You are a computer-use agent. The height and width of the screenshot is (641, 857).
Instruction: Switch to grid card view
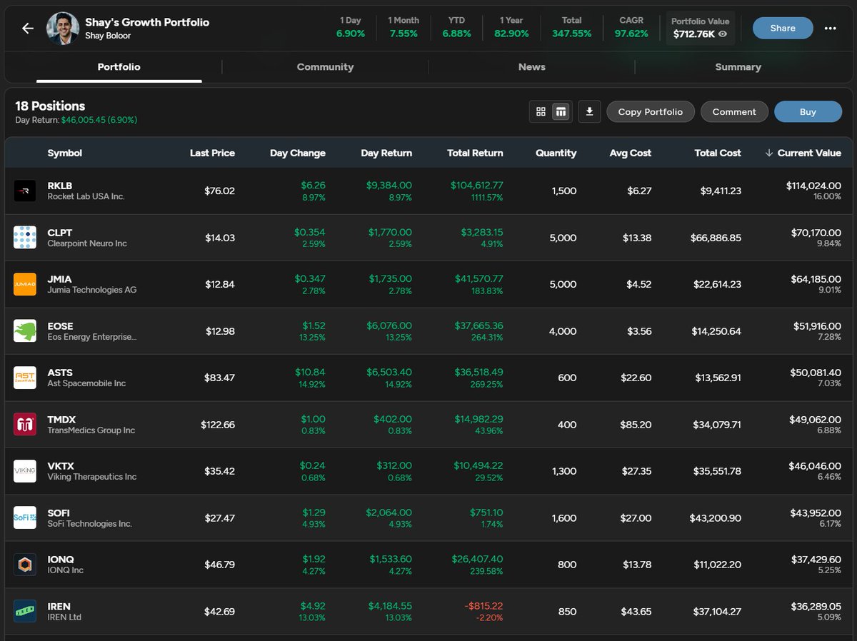(541, 111)
